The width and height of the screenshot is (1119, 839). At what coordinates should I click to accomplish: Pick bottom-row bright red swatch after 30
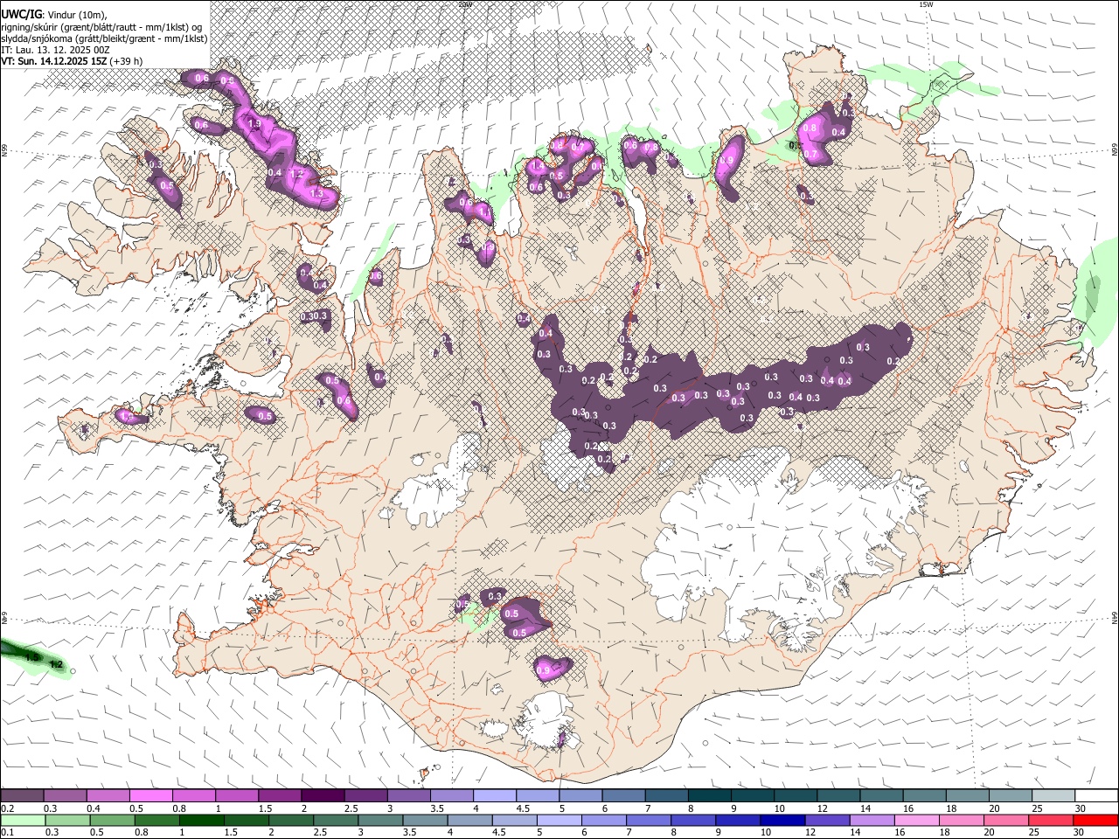click(x=1095, y=821)
